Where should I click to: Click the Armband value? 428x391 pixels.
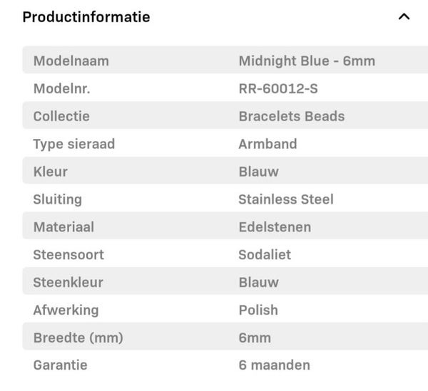(267, 144)
